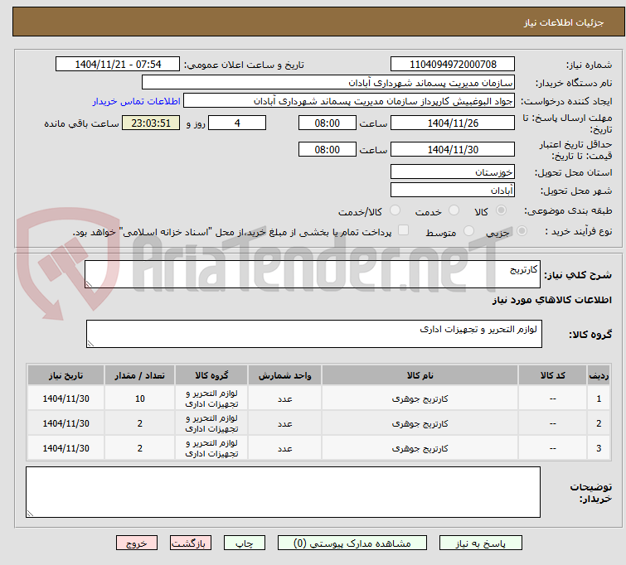The height and width of the screenshot is (565, 626).
Task: Click the خروج exit button
Action: pyautogui.click(x=137, y=543)
